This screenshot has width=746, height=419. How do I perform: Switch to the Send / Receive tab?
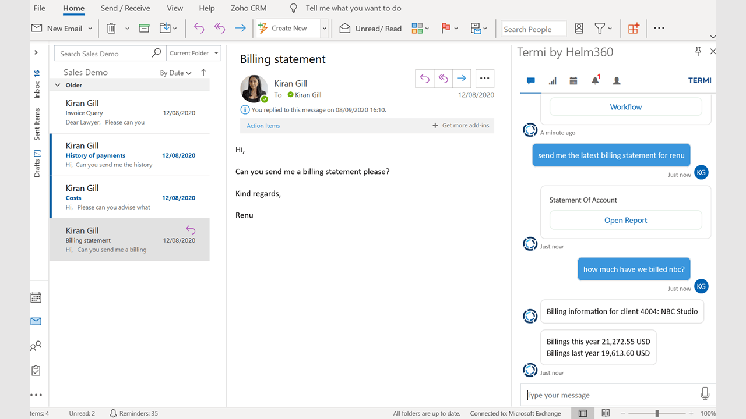pos(125,8)
